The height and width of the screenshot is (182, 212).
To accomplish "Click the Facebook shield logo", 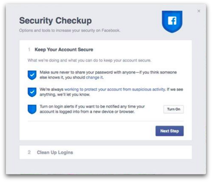I will pyautogui.click(x=172, y=22).
